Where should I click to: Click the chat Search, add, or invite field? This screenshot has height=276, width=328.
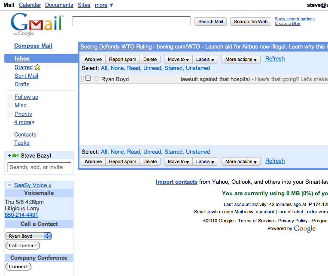pos(39,167)
